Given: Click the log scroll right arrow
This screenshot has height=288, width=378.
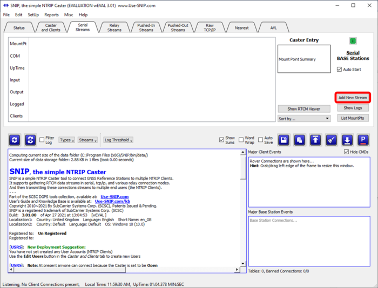Looking at the screenshot, I should pyautogui.click(x=237, y=270).
